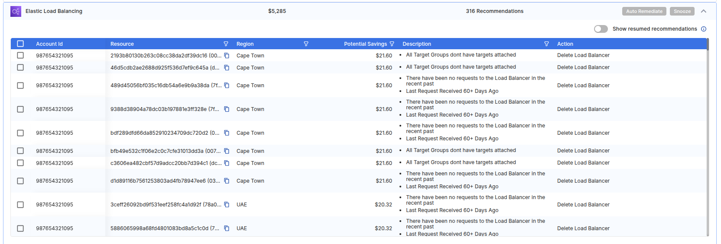Open the Resource column filter

[x=226, y=44]
